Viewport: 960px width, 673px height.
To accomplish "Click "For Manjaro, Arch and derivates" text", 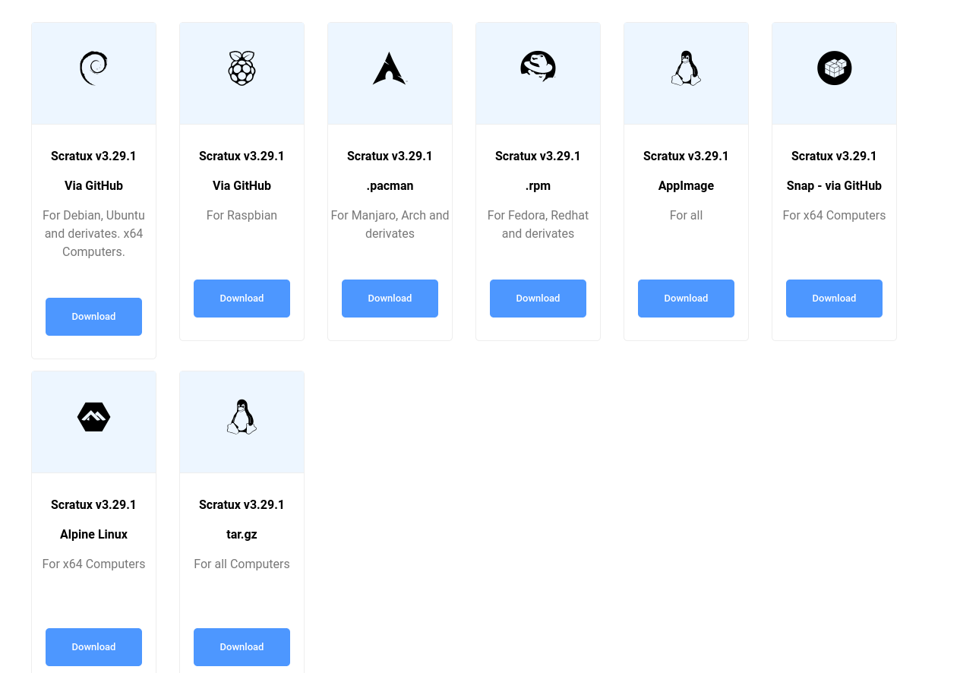I will pos(390,224).
